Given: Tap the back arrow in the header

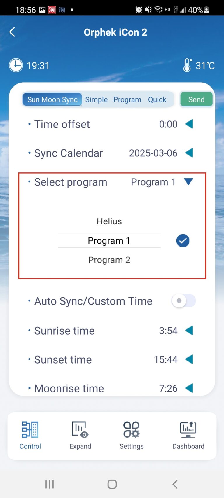Looking at the screenshot, I should (12, 32).
